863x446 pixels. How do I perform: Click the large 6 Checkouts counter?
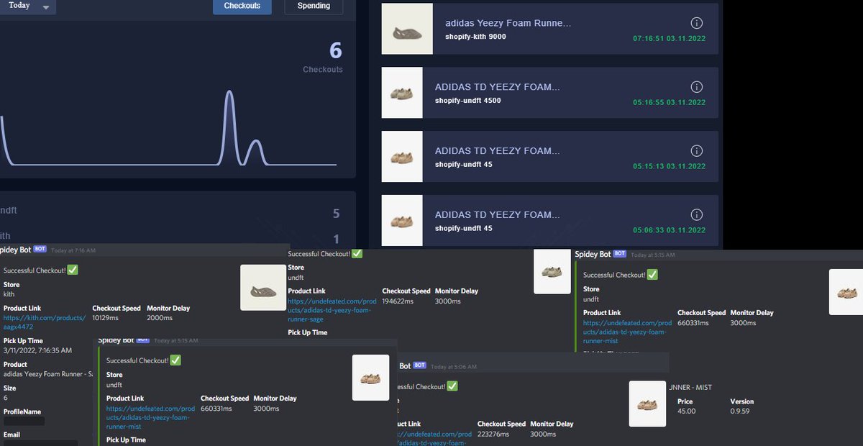[336, 50]
